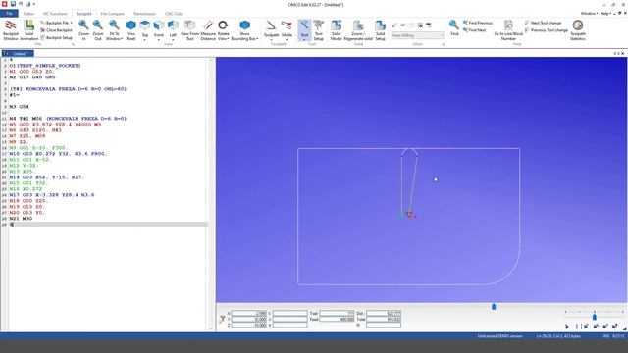The image size is (628, 353).
Task: Adjust the backplot position slider handle
Action: click(x=494, y=307)
